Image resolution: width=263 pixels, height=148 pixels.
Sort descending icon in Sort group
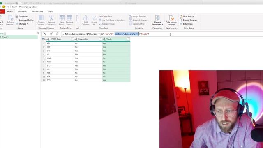point(78,20)
